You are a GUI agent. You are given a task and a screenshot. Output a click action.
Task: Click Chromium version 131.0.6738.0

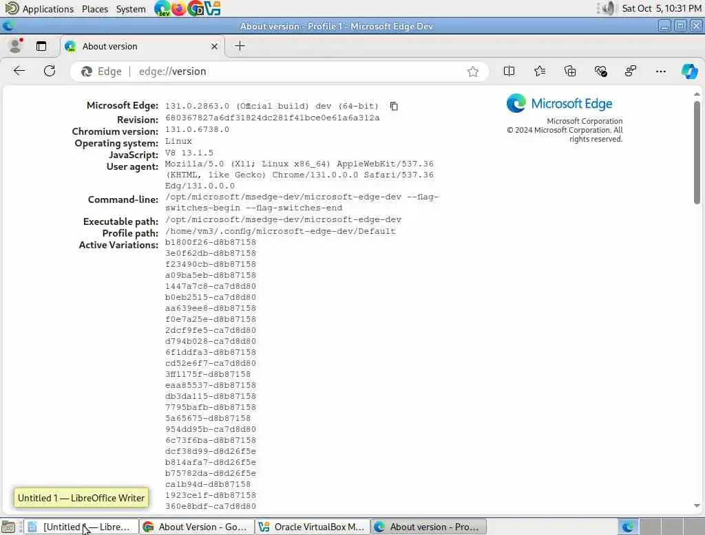[197, 129]
